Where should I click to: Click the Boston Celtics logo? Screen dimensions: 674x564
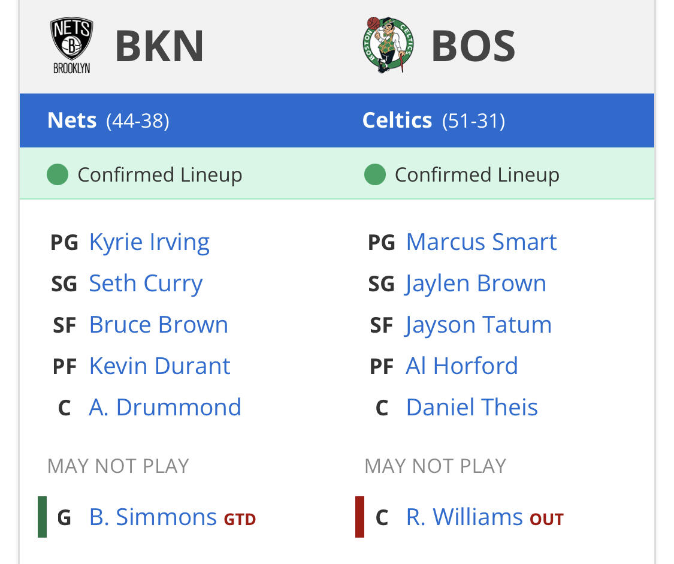pyautogui.click(x=388, y=45)
